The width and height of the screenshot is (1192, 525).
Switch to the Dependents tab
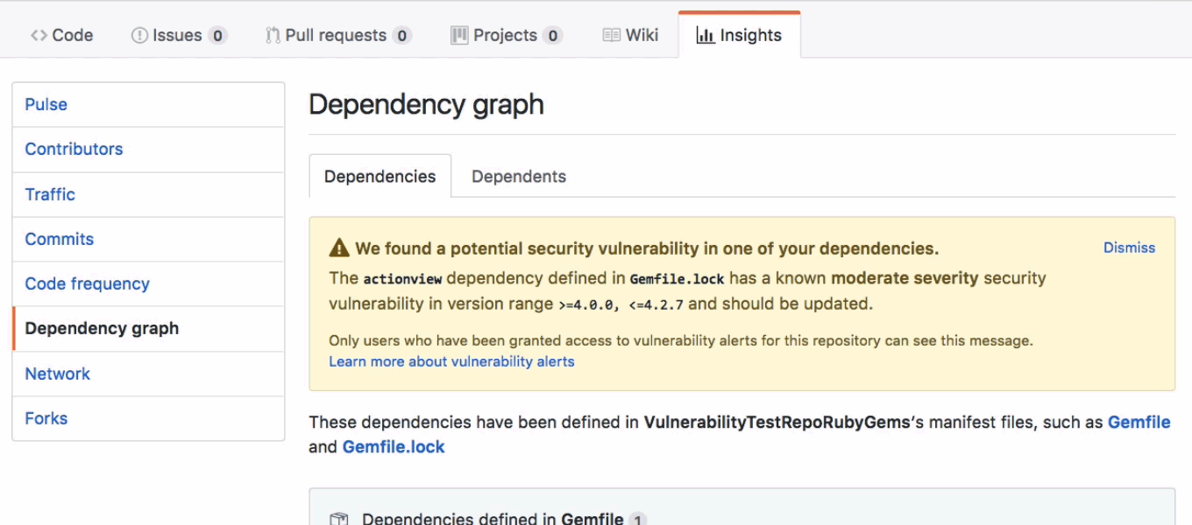[519, 176]
